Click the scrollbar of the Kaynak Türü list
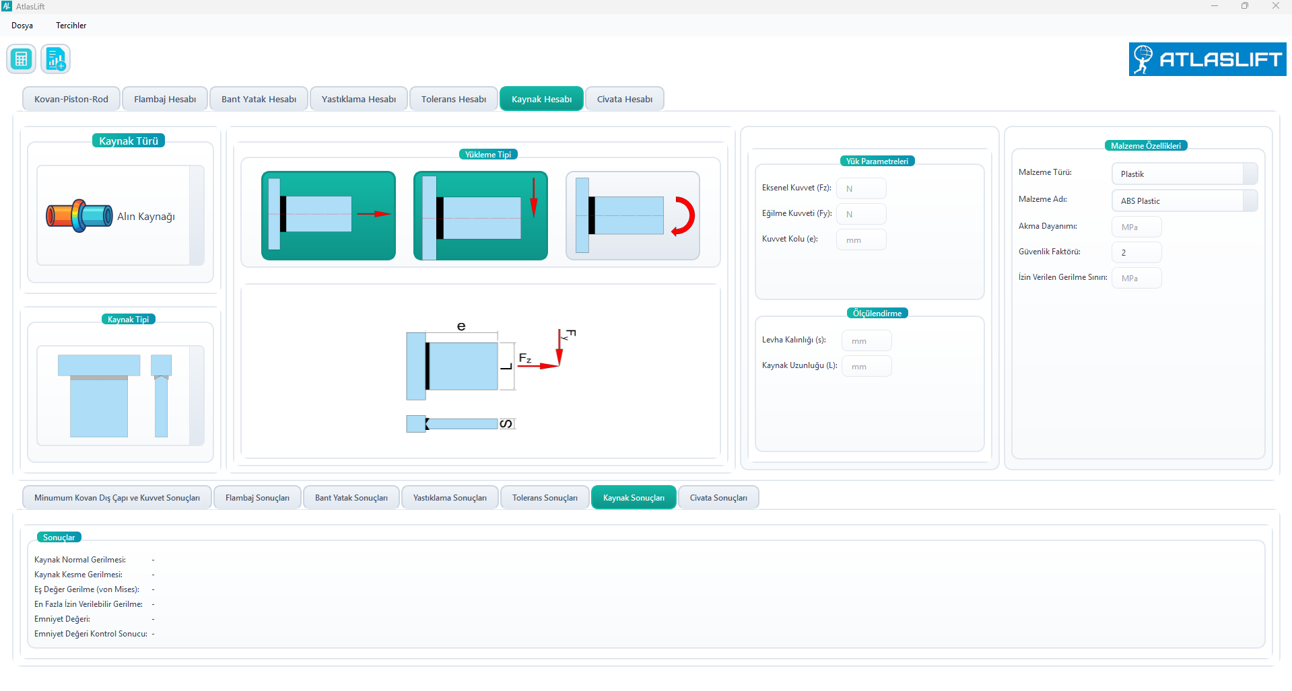The height and width of the screenshot is (691, 1292). [x=197, y=215]
